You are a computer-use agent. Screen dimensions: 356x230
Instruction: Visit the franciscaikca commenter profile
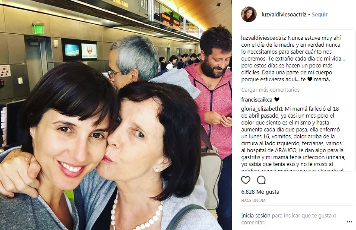click(x=257, y=99)
